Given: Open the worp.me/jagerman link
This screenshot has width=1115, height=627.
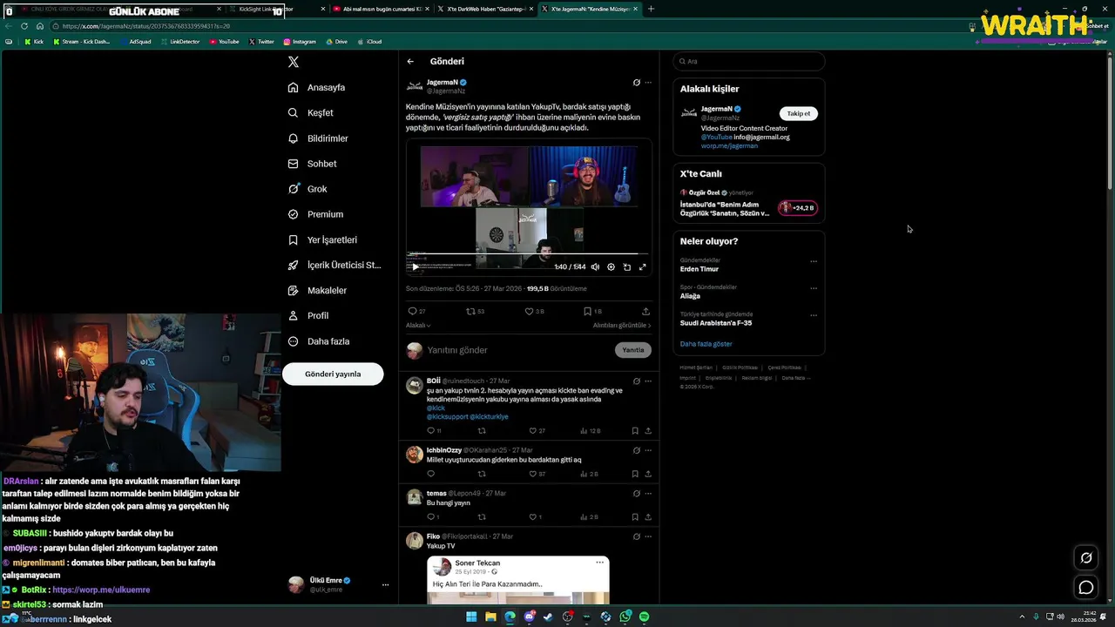Looking at the screenshot, I should (x=729, y=146).
